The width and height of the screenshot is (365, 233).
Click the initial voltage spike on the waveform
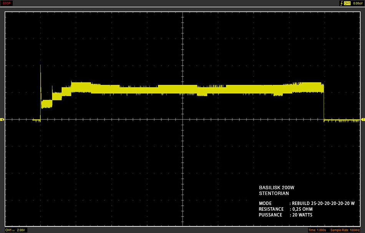click(40, 79)
